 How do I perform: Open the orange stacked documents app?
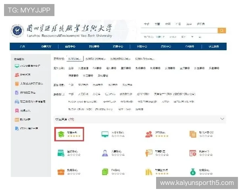click(193, 134)
